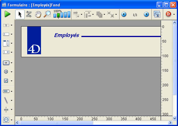Viewport: 178px width, 126px height.
Task: Select the OK button object tool
Action: click(x=6, y=63)
